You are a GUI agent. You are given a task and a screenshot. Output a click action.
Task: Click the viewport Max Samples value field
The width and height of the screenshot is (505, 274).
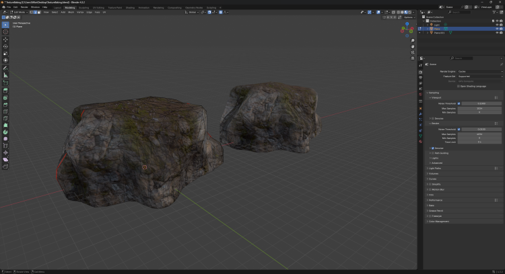pyautogui.click(x=479, y=107)
